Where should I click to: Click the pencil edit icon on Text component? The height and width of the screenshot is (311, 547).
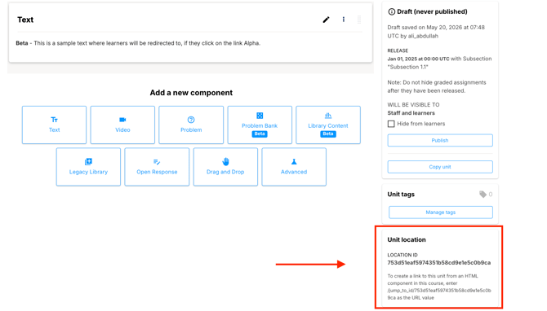pos(326,20)
